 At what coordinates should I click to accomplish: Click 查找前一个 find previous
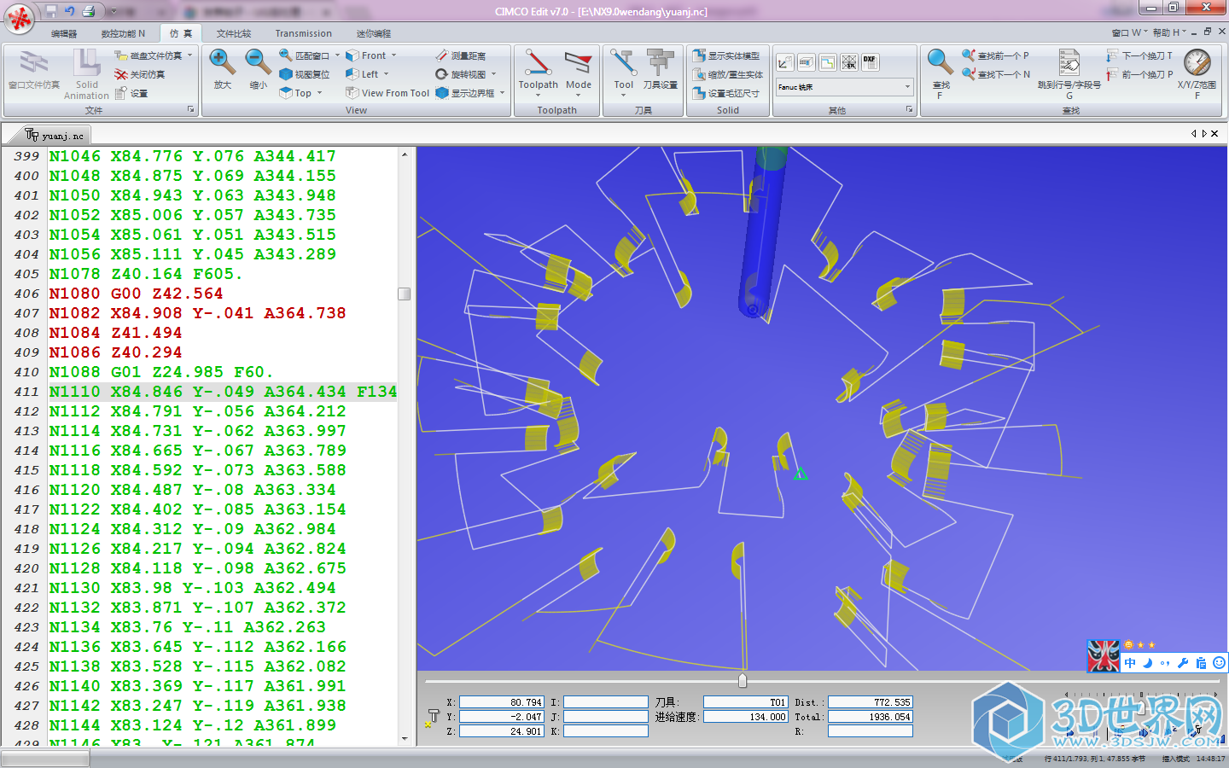tap(995, 55)
